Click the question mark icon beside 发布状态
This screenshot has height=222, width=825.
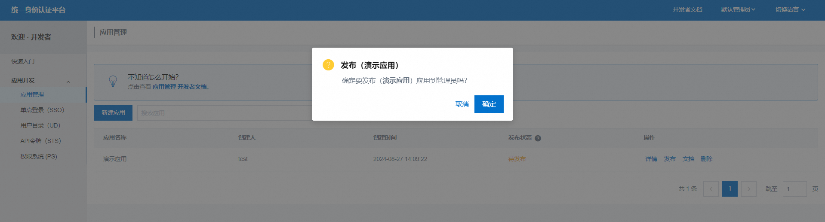point(538,138)
